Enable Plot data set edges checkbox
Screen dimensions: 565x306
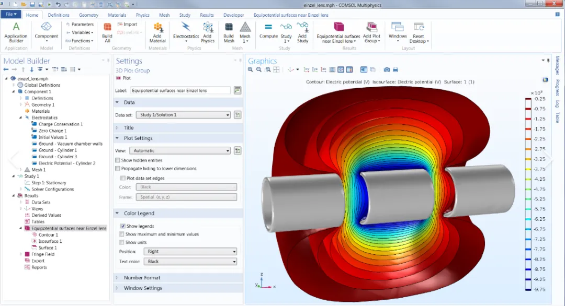pos(123,179)
